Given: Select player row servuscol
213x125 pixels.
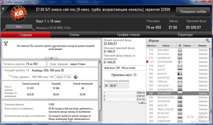Looking at the screenshot, I should pos(177,85).
